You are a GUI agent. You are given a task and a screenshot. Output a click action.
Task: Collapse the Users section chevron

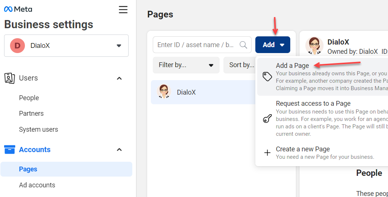pos(119,78)
